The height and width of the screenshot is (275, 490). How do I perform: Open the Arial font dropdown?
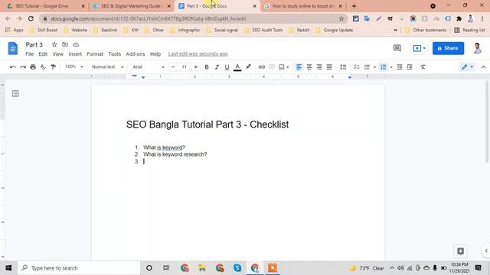(148, 66)
